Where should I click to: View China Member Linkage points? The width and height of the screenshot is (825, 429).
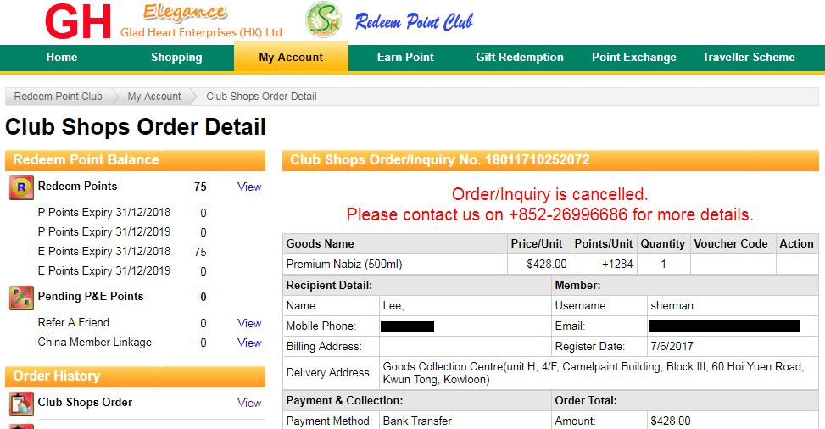(x=249, y=343)
